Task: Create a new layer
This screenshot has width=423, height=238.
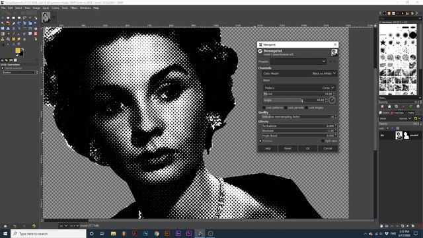Action: pos(381,226)
